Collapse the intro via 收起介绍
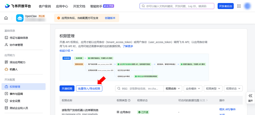255x115 pixels. click(x=66, y=51)
